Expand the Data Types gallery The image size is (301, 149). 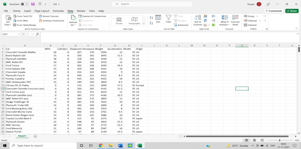pos(144,24)
